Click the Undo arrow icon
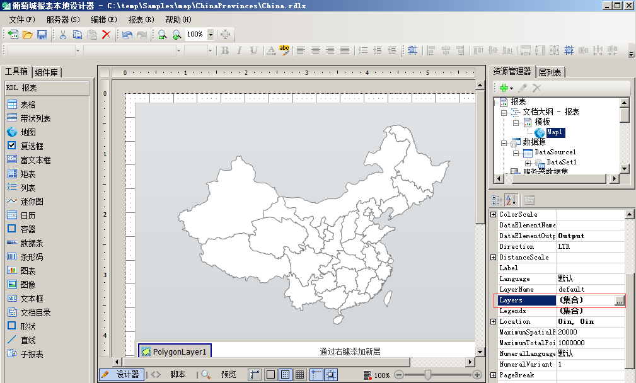The width and height of the screenshot is (636, 383). (x=127, y=35)
